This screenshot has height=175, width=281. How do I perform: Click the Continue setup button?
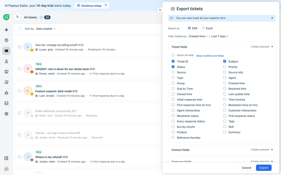(92, 6)
